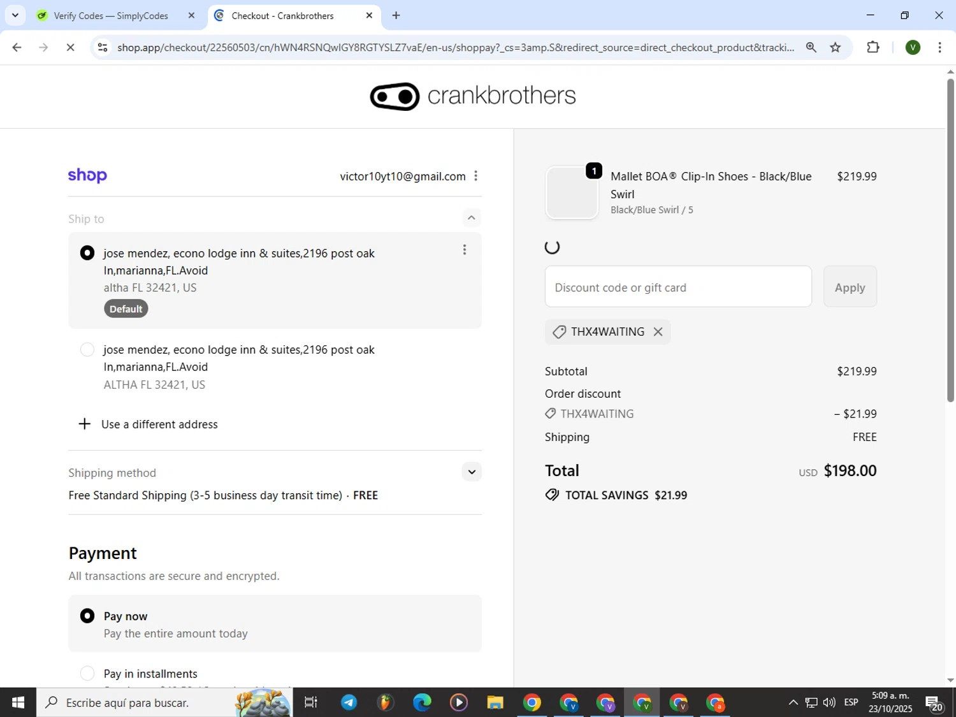Screen dimensions: 956x717
Task: Close the Checkout Crankbrothers tab
Action: point(369,15)
